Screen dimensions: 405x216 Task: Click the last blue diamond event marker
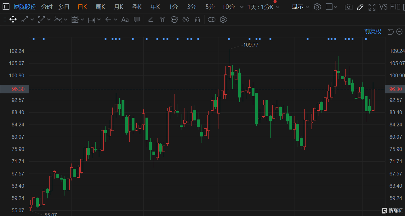tap(366, 39)
